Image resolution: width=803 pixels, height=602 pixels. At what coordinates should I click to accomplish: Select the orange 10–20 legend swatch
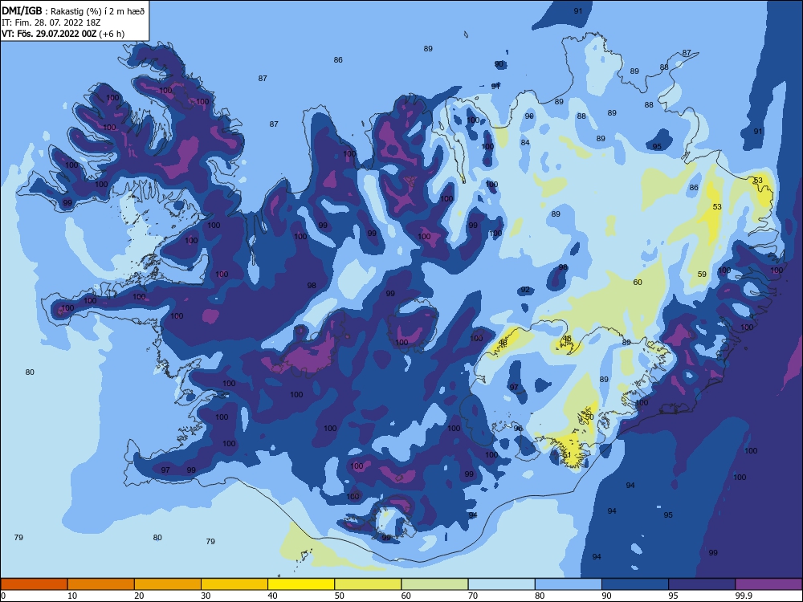(101, 584)
